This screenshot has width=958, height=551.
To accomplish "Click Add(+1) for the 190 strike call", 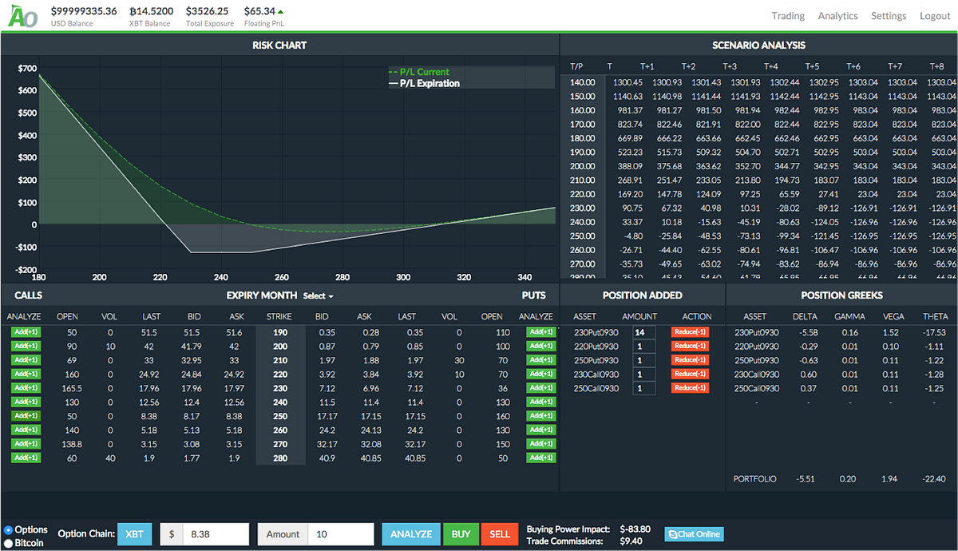I will tap(24, 331).
